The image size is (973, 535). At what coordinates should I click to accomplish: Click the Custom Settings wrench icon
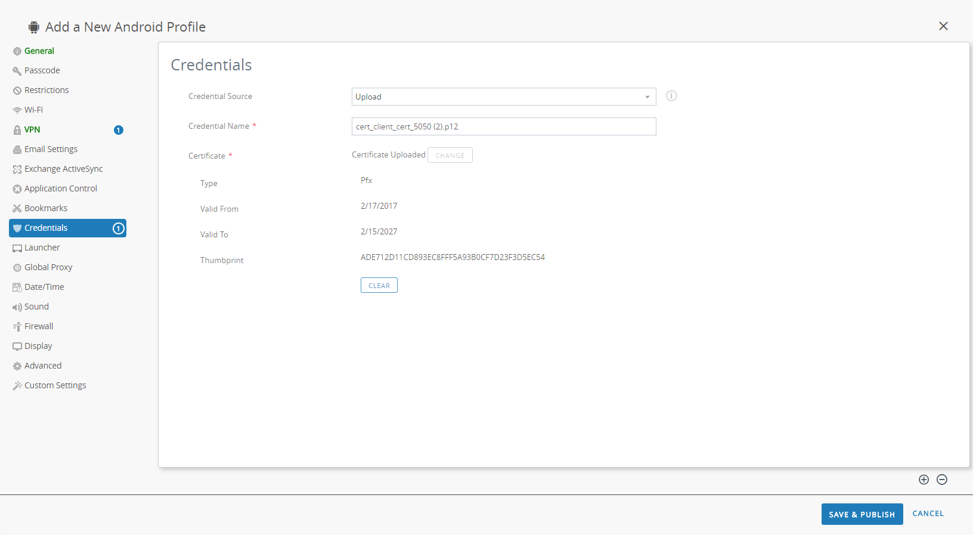click(x=17, y=386)
